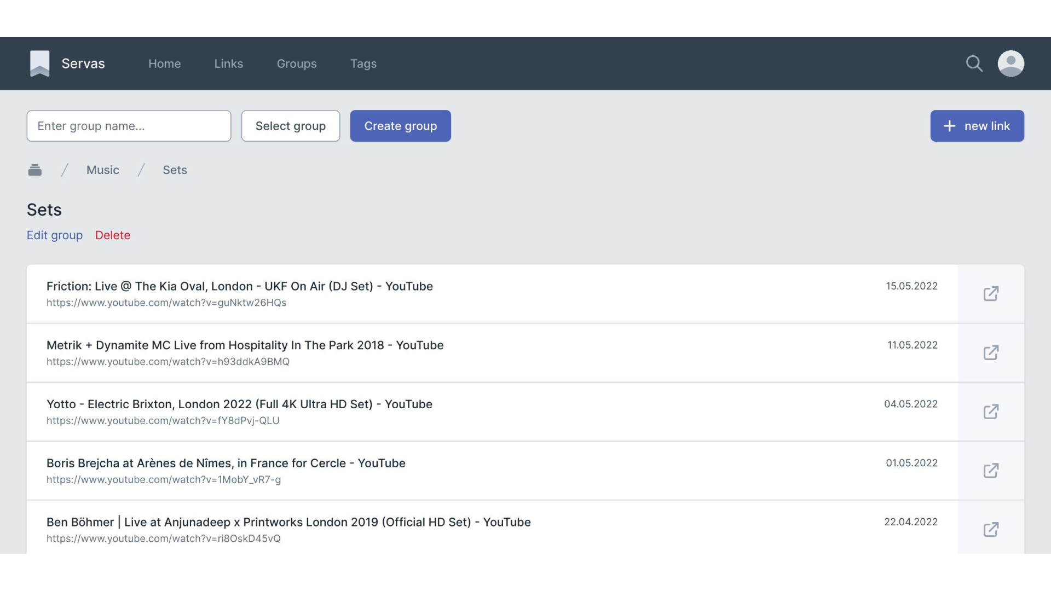Go to Home in navigation

164,63
